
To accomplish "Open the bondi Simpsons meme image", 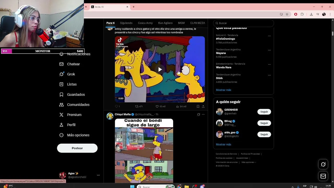I will (144, 151).
